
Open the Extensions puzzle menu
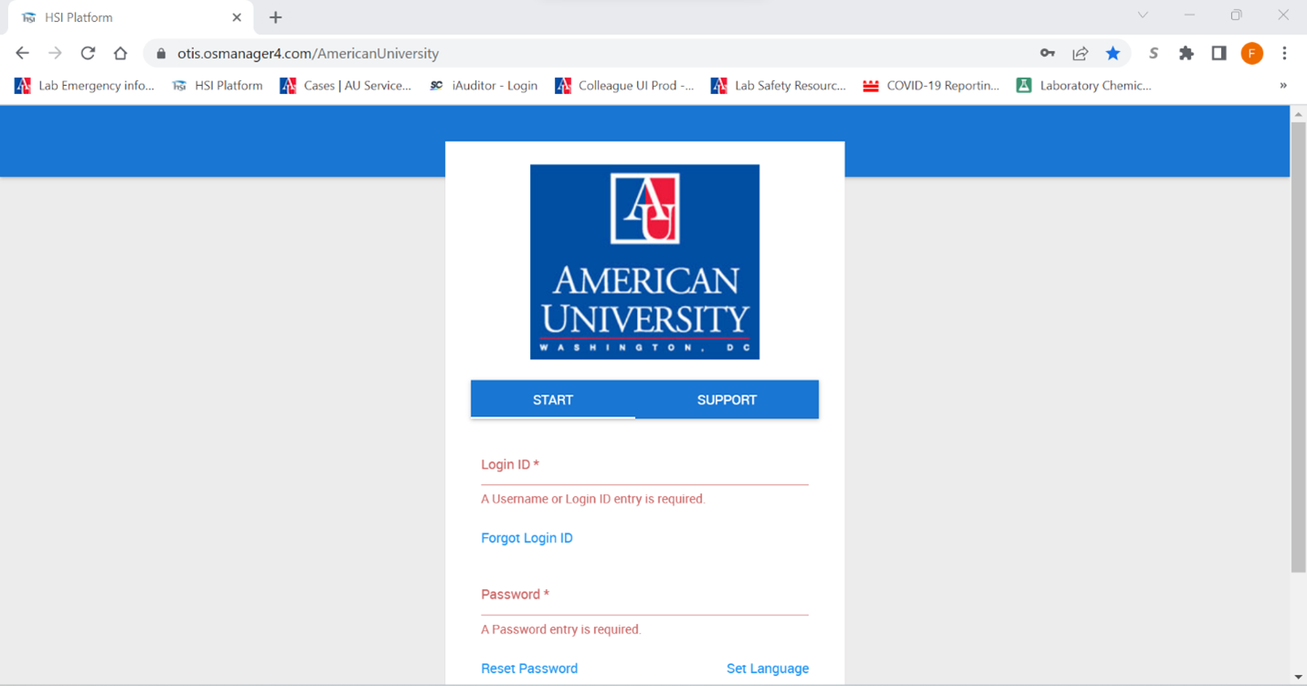(1186, 53)
